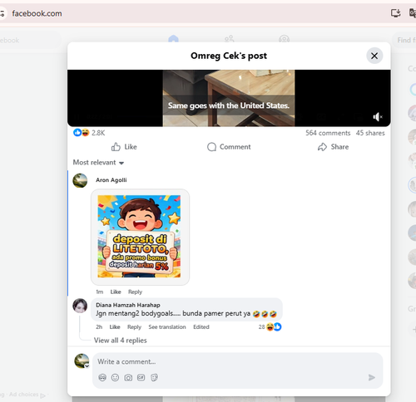The width and height of the screenshot is (416, 402).
Task: Like Diana Hamzah Harahap's comment
Action: pos(115,327)
